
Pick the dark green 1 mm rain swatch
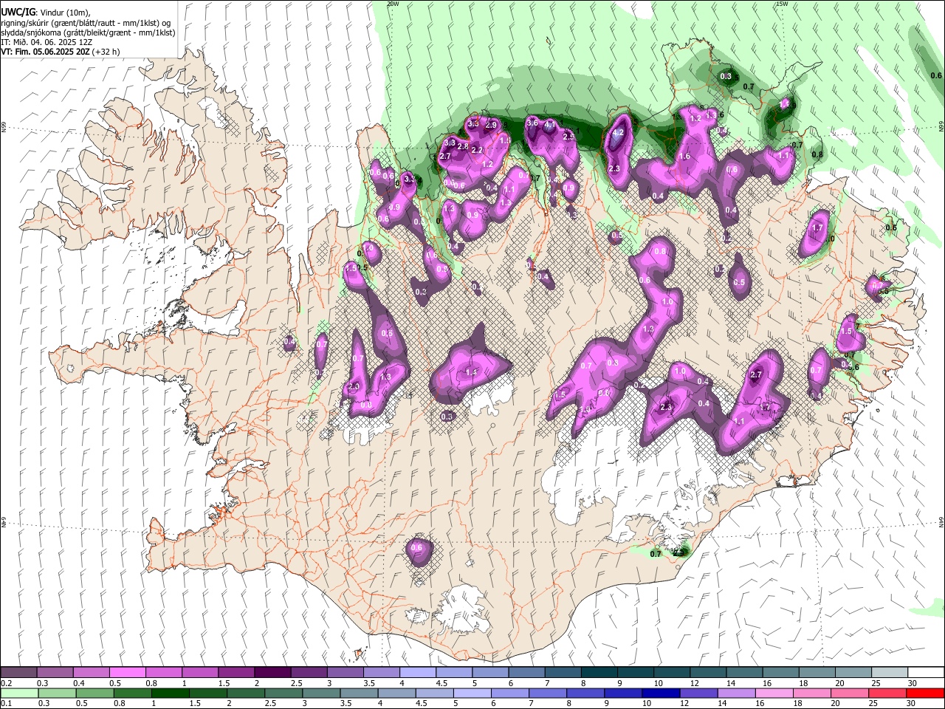(168, 693)
